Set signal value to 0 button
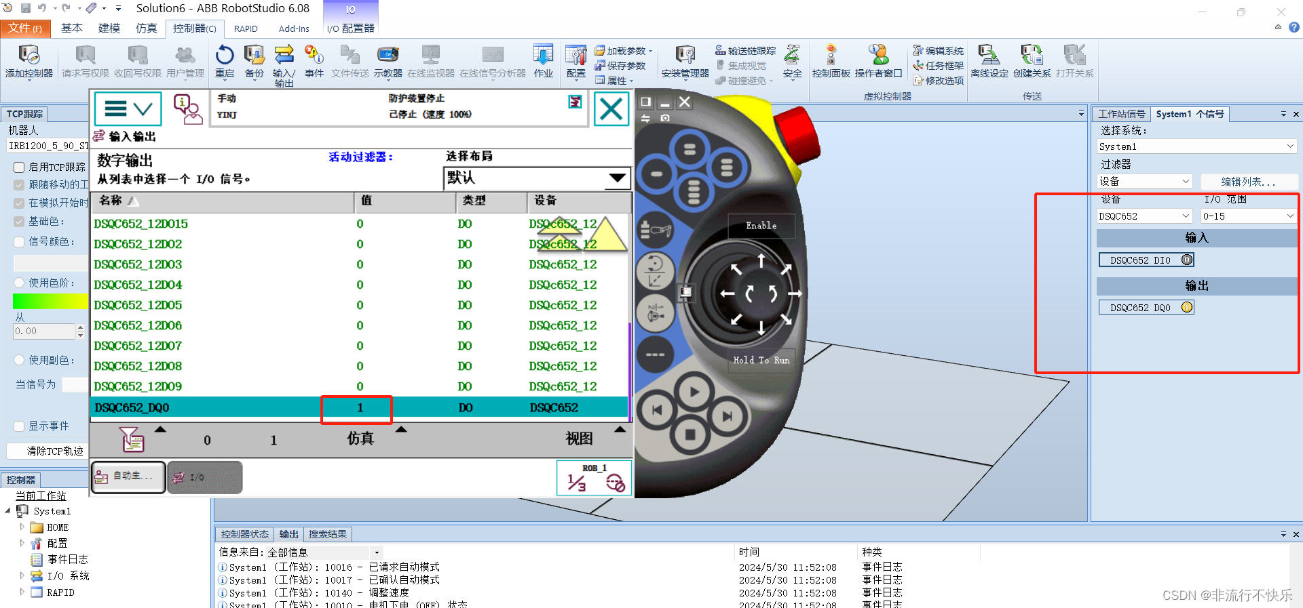Viewport: 1303px width, 608px height. tap(207, 440)
